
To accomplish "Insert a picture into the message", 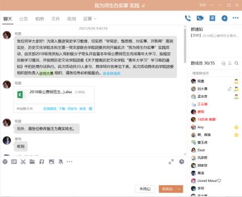I will click(x=51, y=162).
